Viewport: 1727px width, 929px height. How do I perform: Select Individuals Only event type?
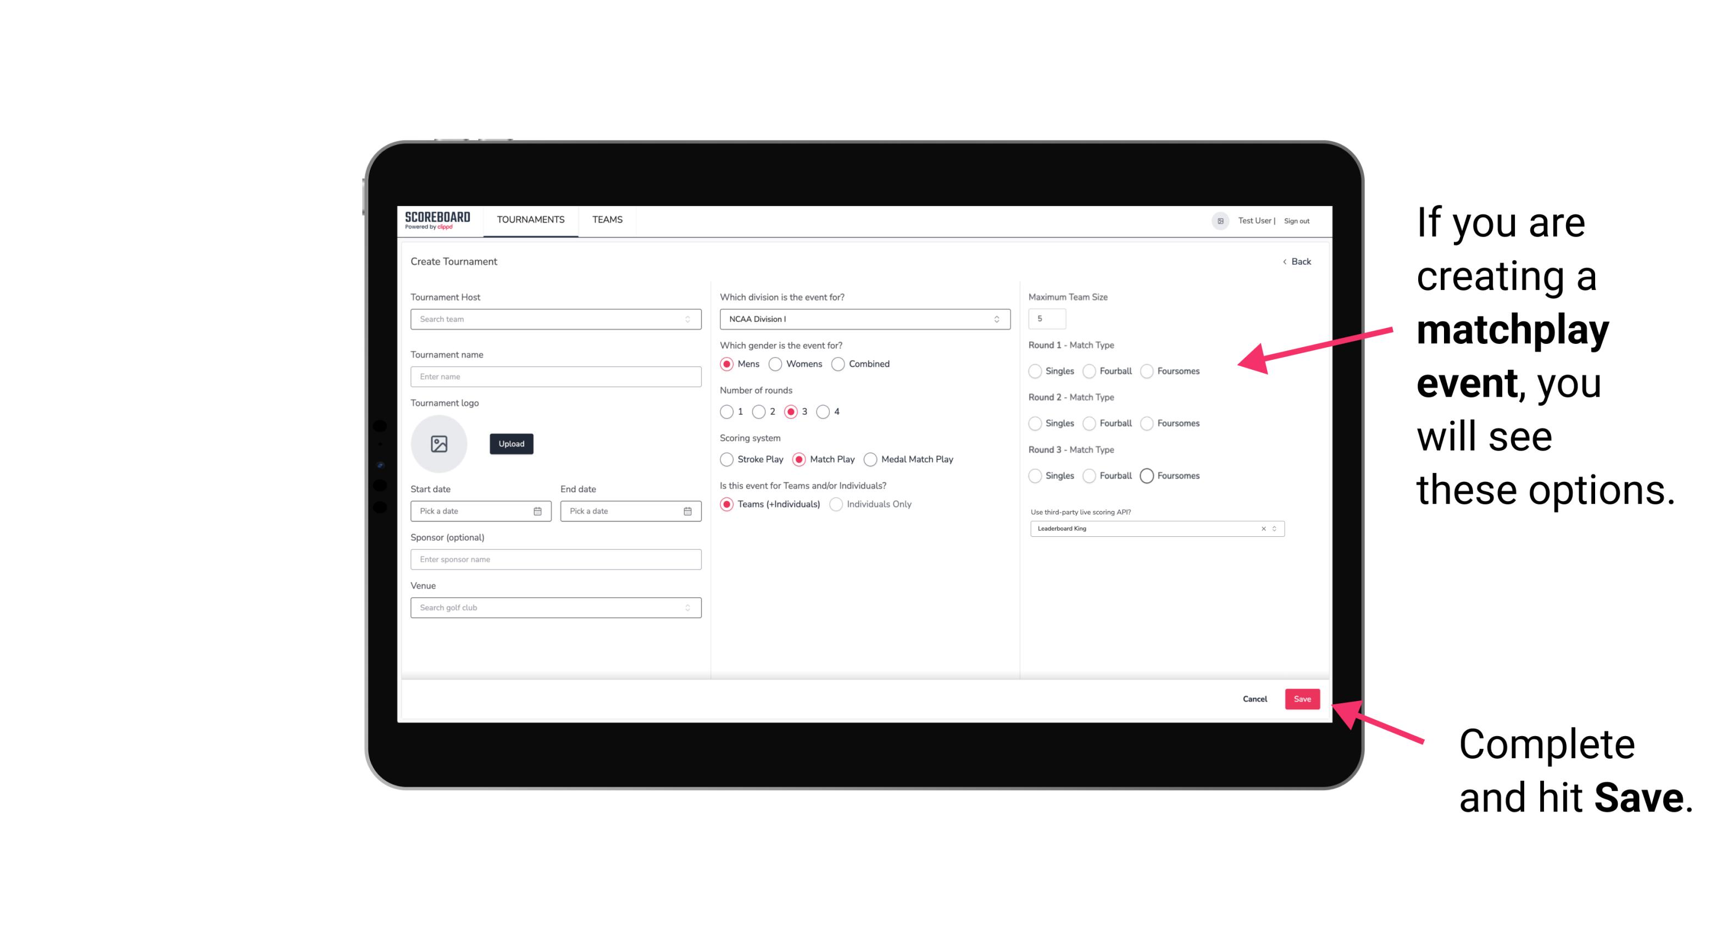837,504
